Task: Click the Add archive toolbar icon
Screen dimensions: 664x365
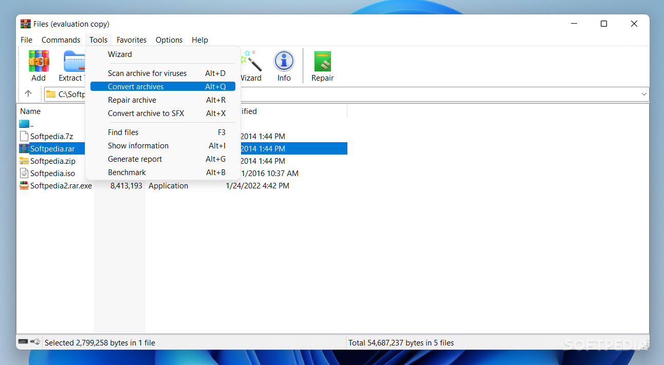Action: [x=39, y=61]
